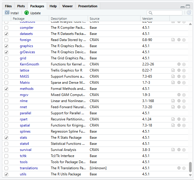Viewport: 194px width, 180px height.
Task: Remove the survival package
Action: click(x=184, y=150)
